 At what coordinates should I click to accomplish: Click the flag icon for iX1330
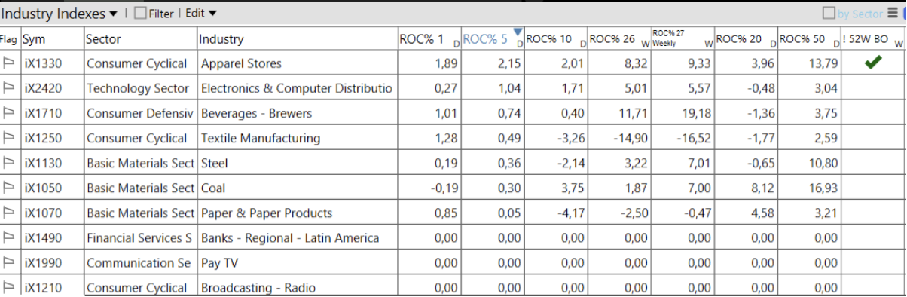9,63
